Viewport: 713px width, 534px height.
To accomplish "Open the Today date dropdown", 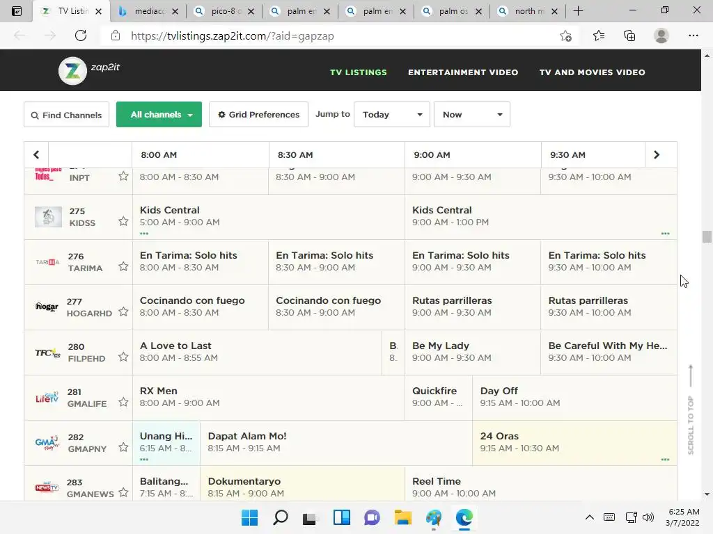I will 391,115.
